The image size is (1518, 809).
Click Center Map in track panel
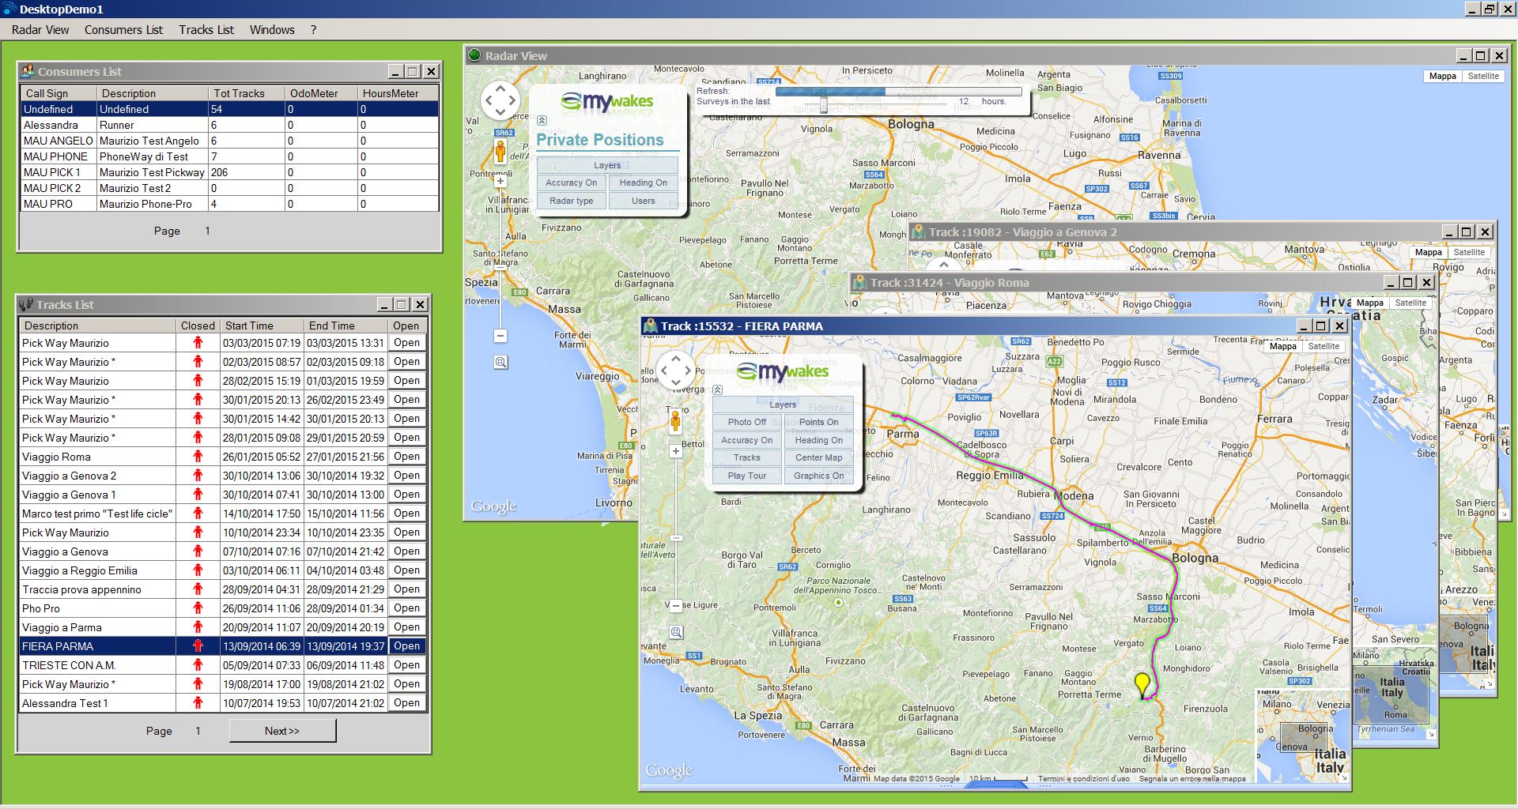point(818,457)
